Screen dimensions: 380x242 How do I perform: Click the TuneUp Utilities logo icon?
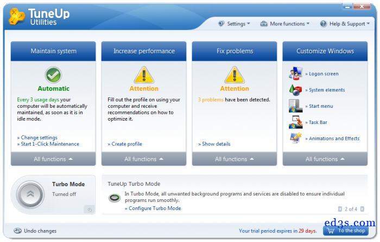16,17
